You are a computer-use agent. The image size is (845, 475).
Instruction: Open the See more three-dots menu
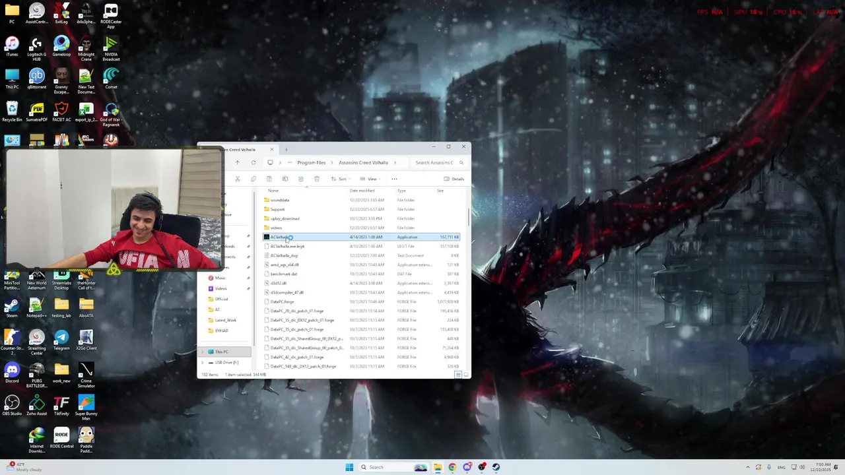click(x=394, y=179)
